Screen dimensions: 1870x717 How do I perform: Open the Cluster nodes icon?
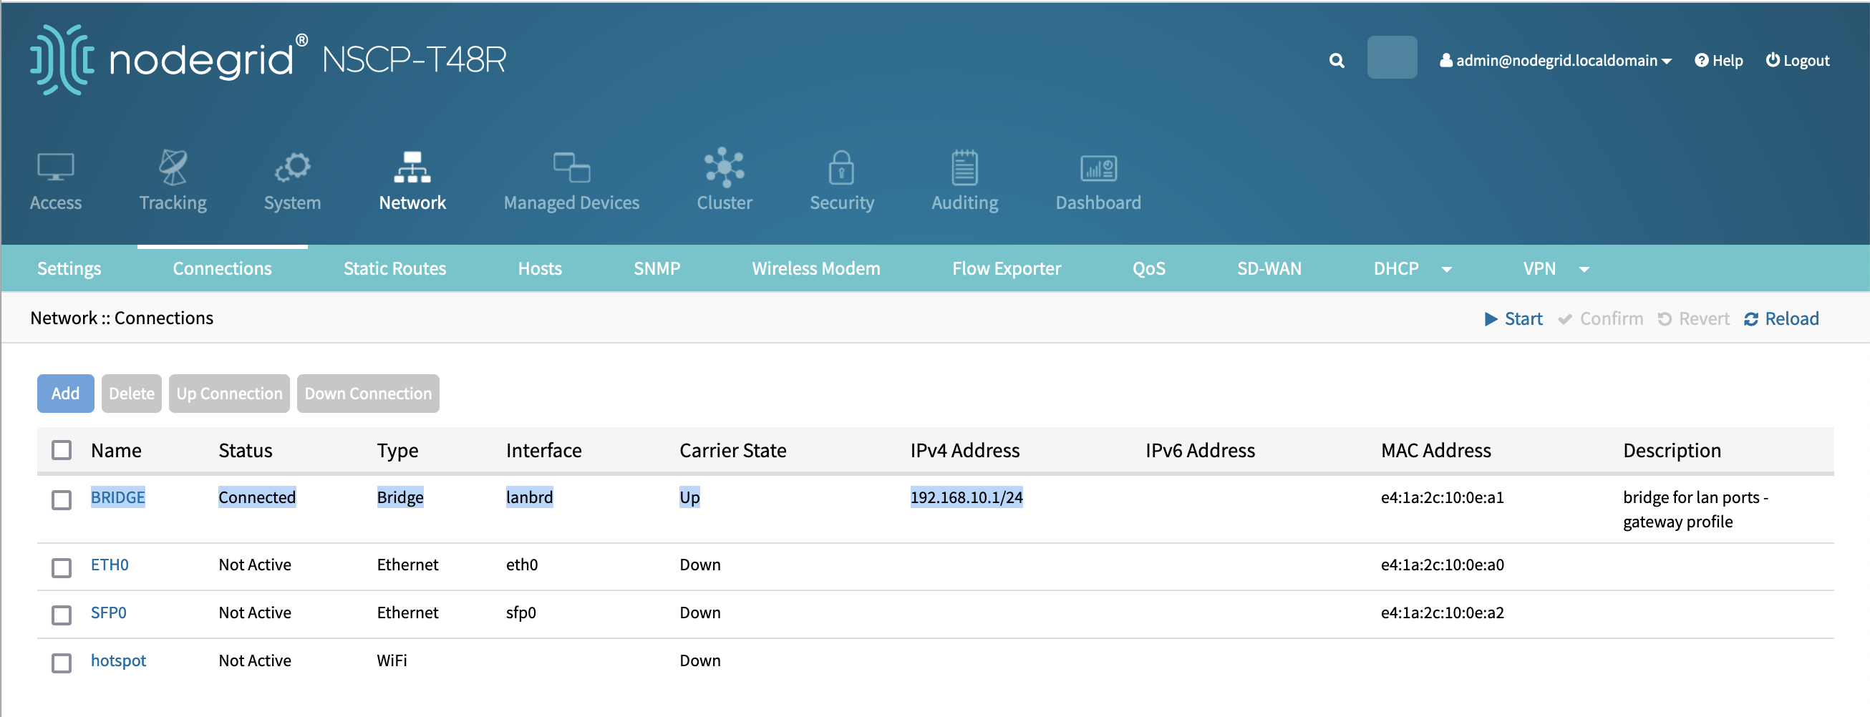click(x=725, y=167)
